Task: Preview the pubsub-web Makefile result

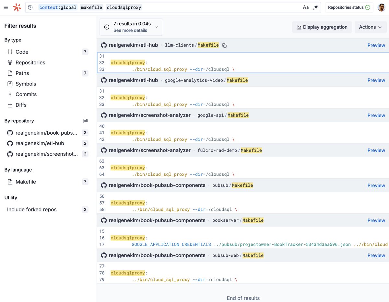Action: pos(376,255)
